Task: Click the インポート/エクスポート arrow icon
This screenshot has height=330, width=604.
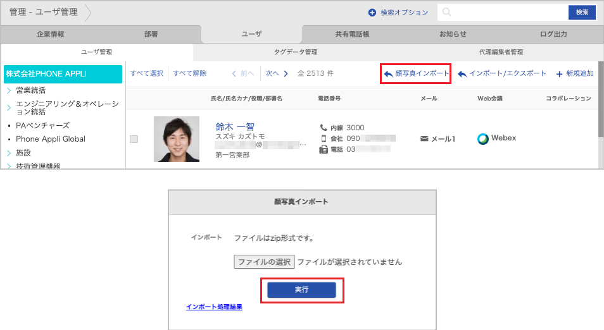Action: pyautogui.click(x=462, y=74)
